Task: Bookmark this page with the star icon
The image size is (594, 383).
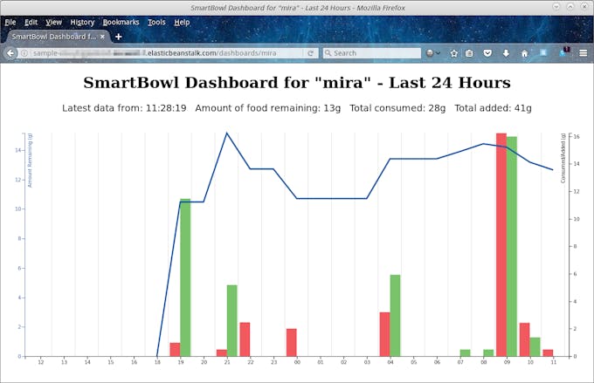Action: [454, 53]
